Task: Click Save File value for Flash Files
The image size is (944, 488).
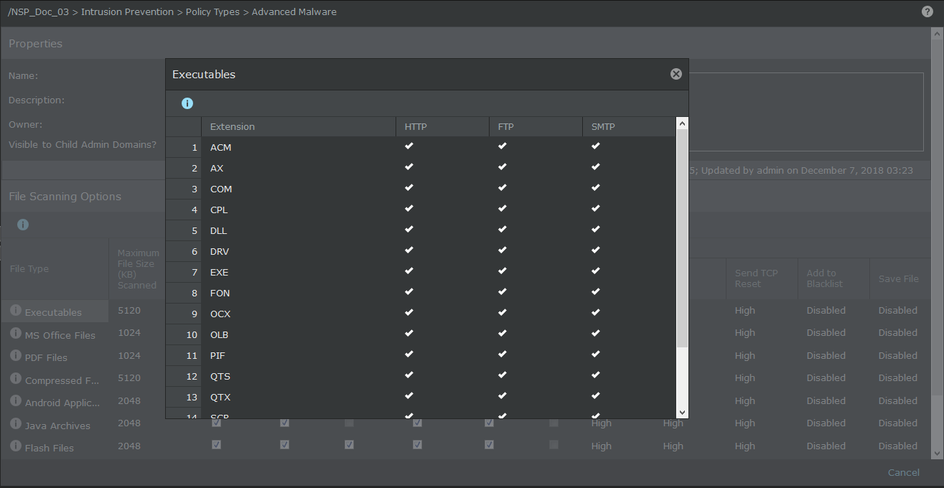Action: coord(897,446)
